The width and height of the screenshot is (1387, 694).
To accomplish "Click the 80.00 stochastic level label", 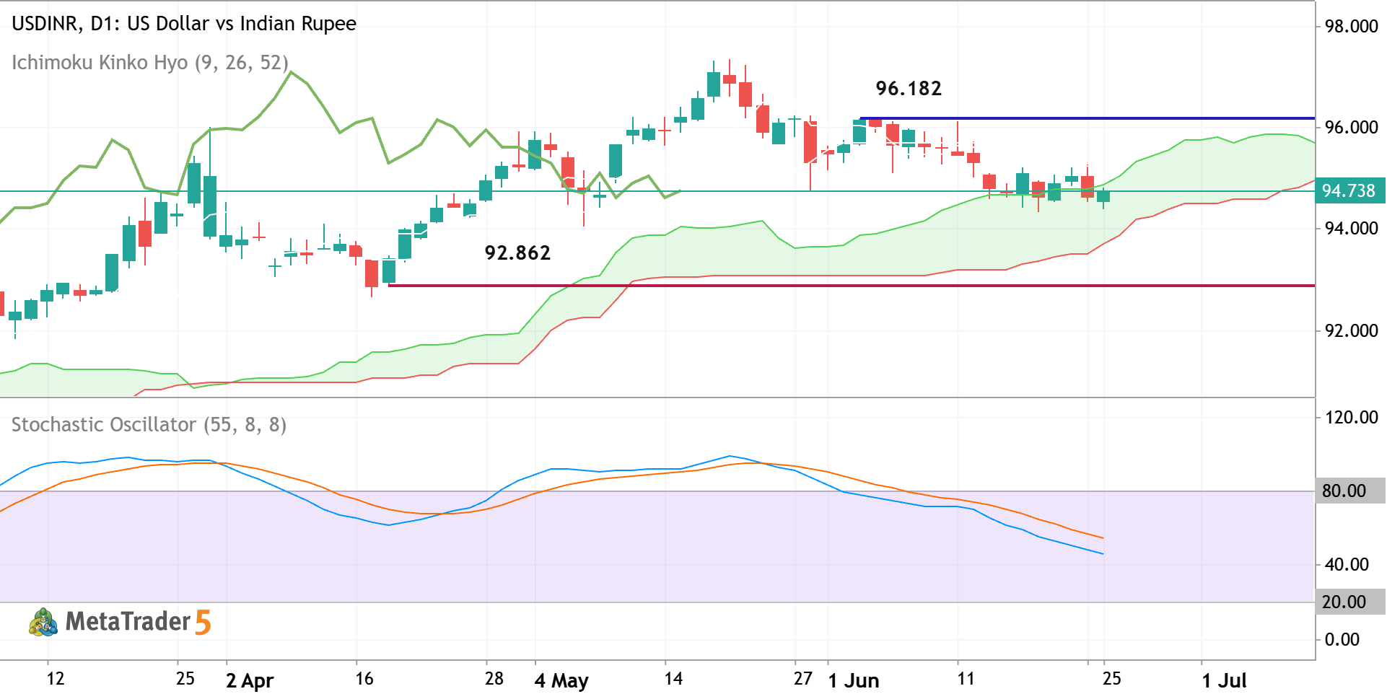I will click(1349, 491).
